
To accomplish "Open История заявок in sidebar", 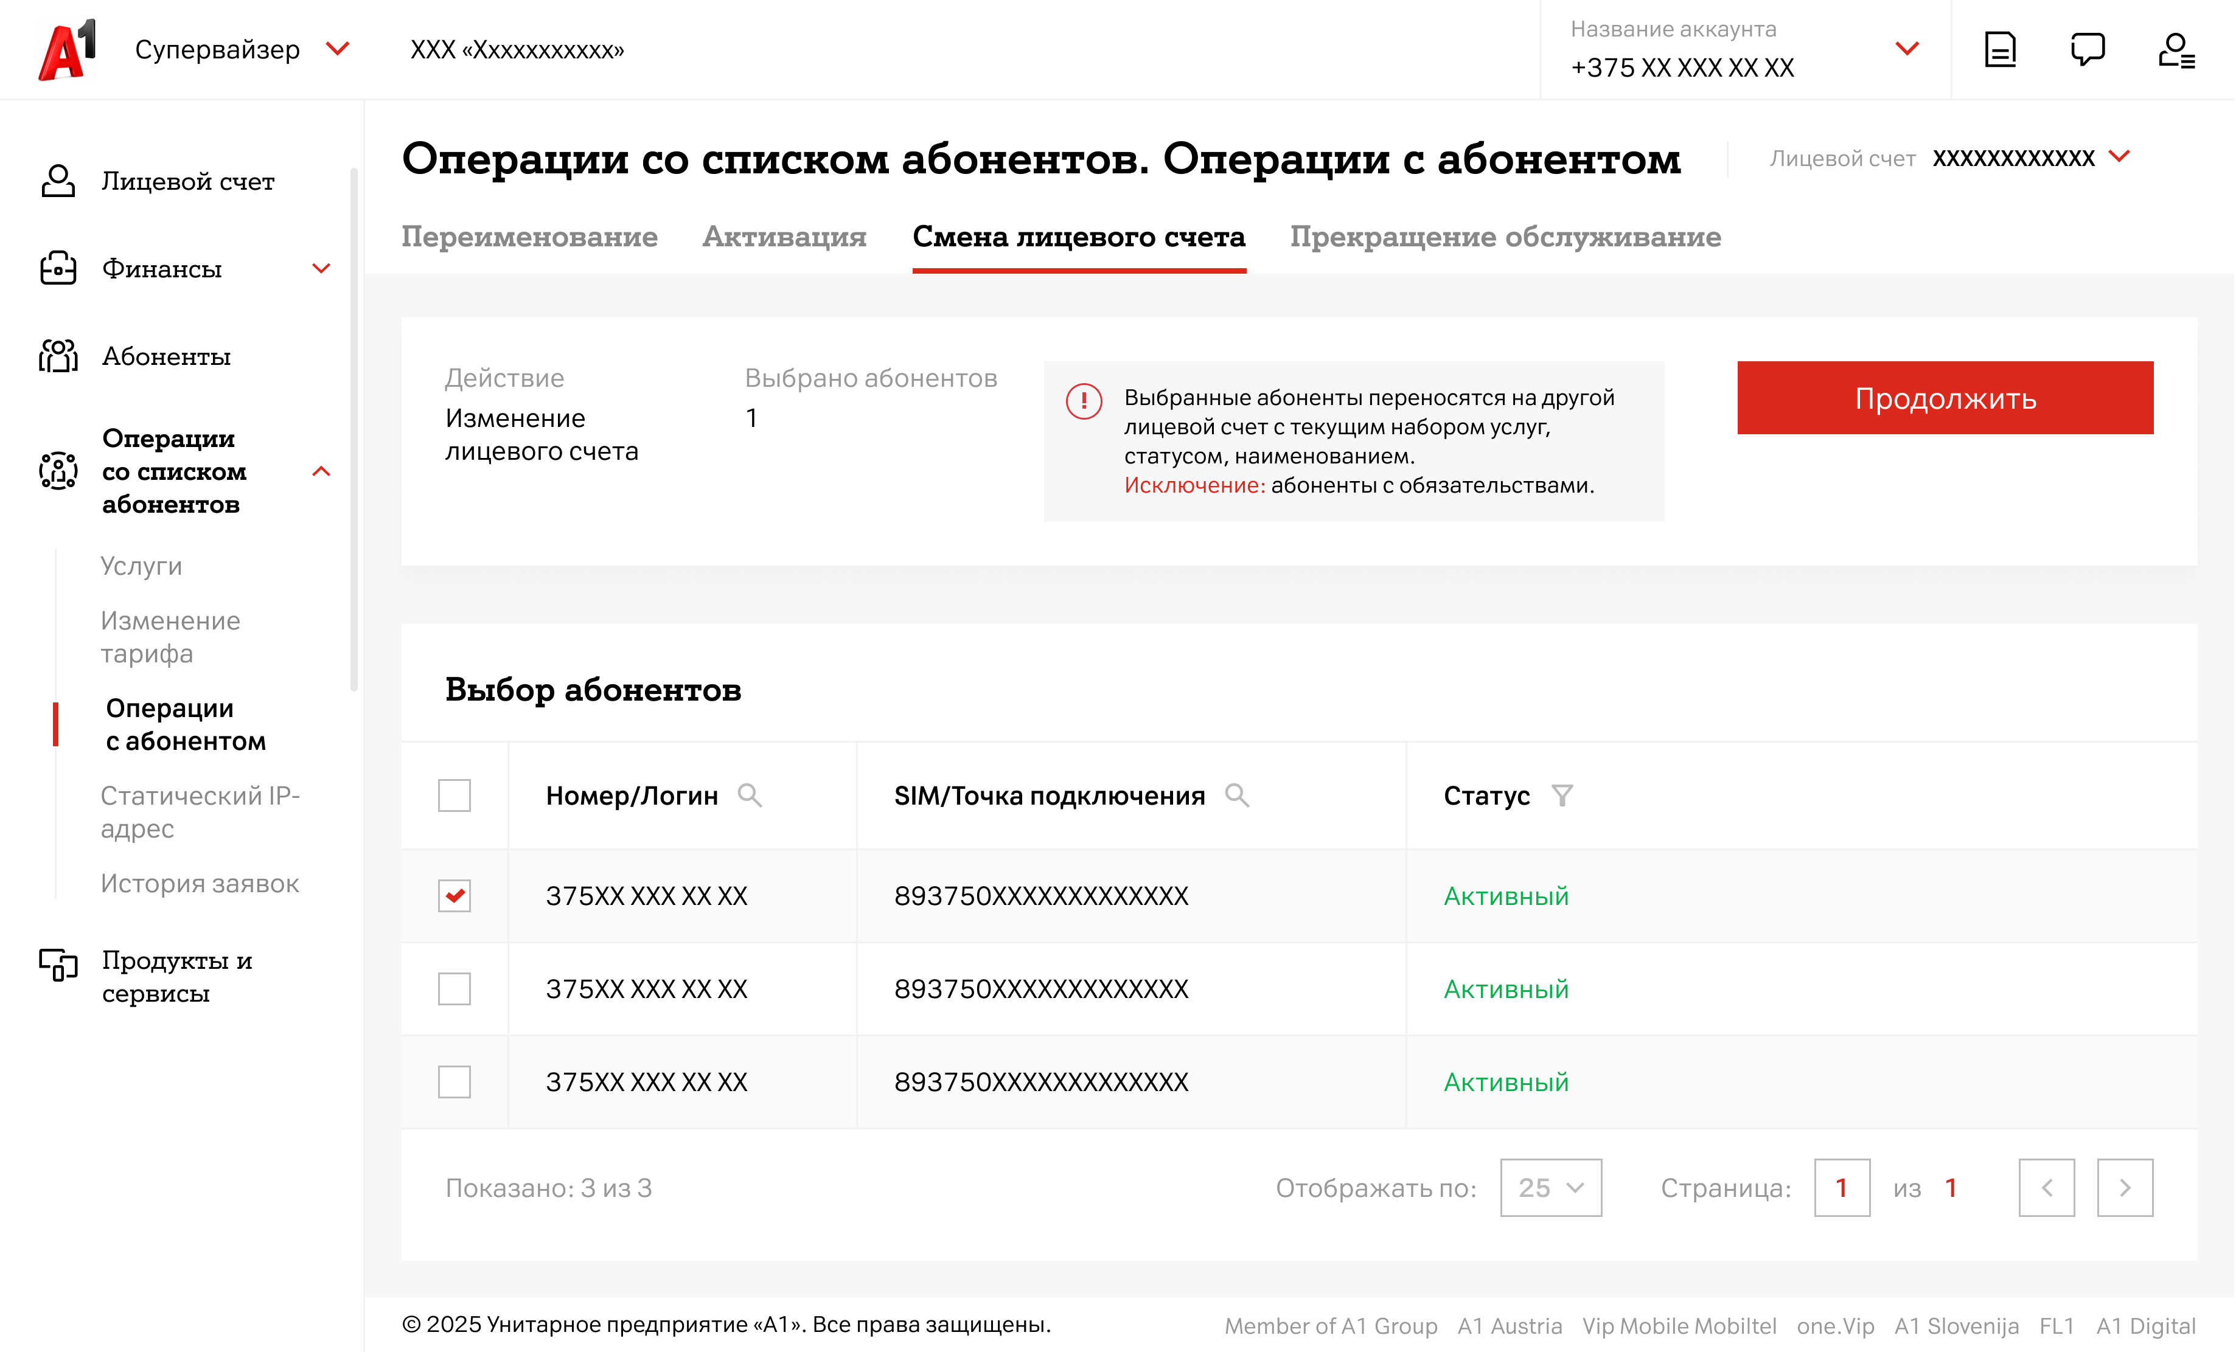I will (200, 884).
